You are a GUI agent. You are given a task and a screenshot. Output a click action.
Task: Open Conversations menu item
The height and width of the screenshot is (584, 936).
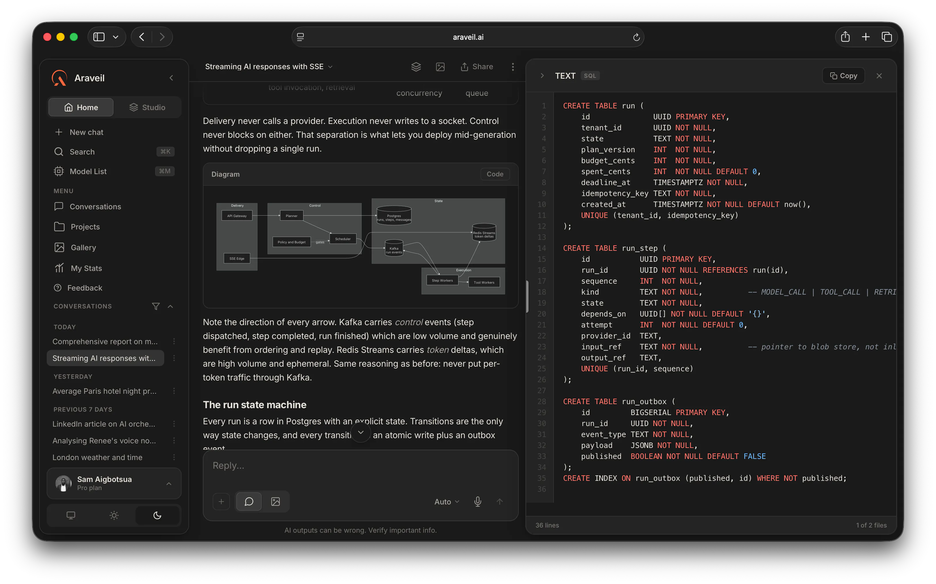point(114,207)
